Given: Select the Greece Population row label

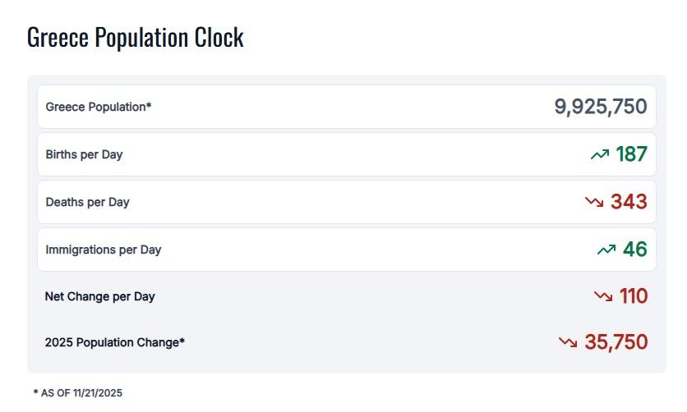Looking at the screenshot, I should [x=95, y=107].
